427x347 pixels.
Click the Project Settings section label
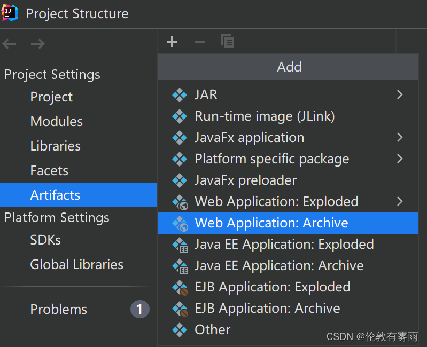(52, 75)
